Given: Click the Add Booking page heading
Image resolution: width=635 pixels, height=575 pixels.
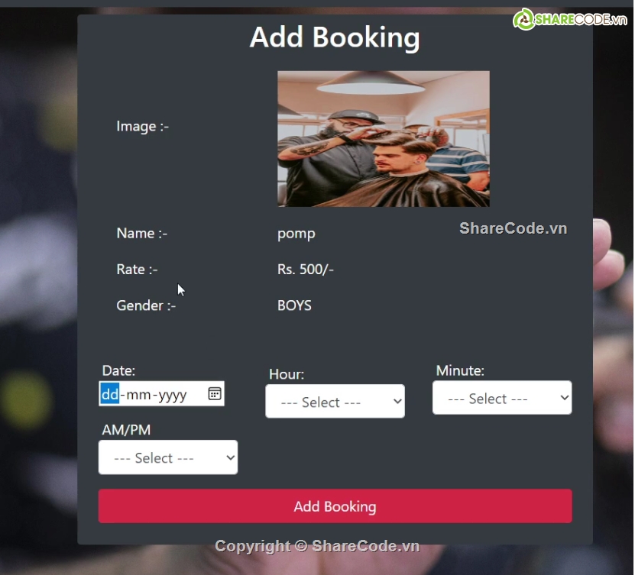Looking at the screenshot, I should pos(335,37).
